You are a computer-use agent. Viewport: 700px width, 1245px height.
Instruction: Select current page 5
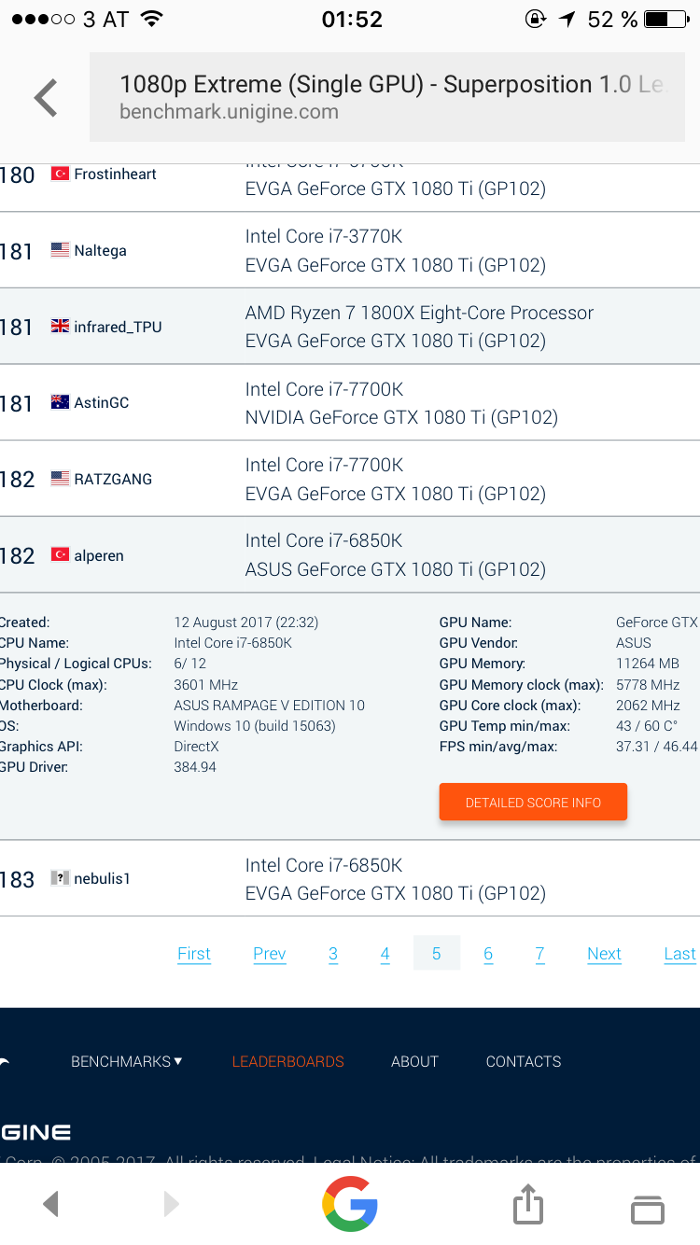pos(437,953)
